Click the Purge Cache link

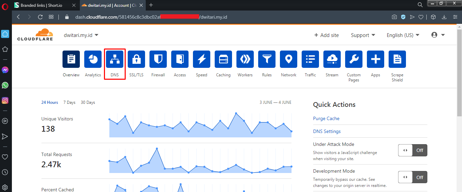tap(326, 118)
